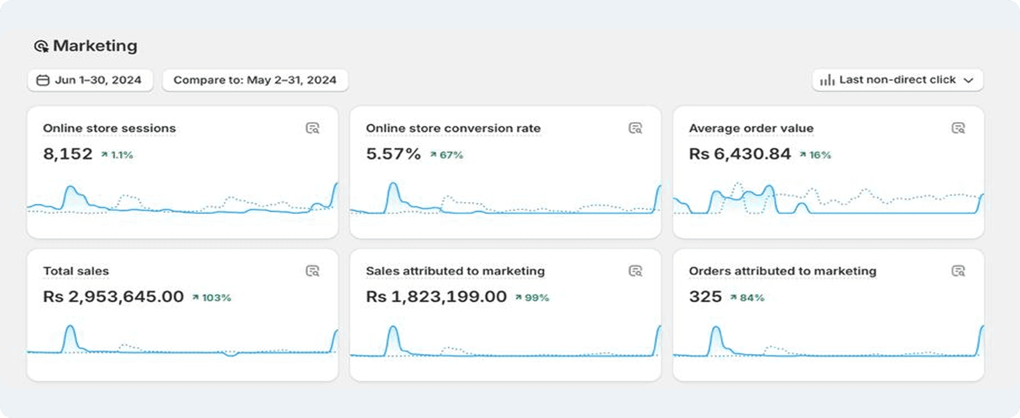Open the Last non-direct click attribution dropdown
The width and height of the screenshot is (1020, 418).
pyautogui.click(x=897, y=80)
